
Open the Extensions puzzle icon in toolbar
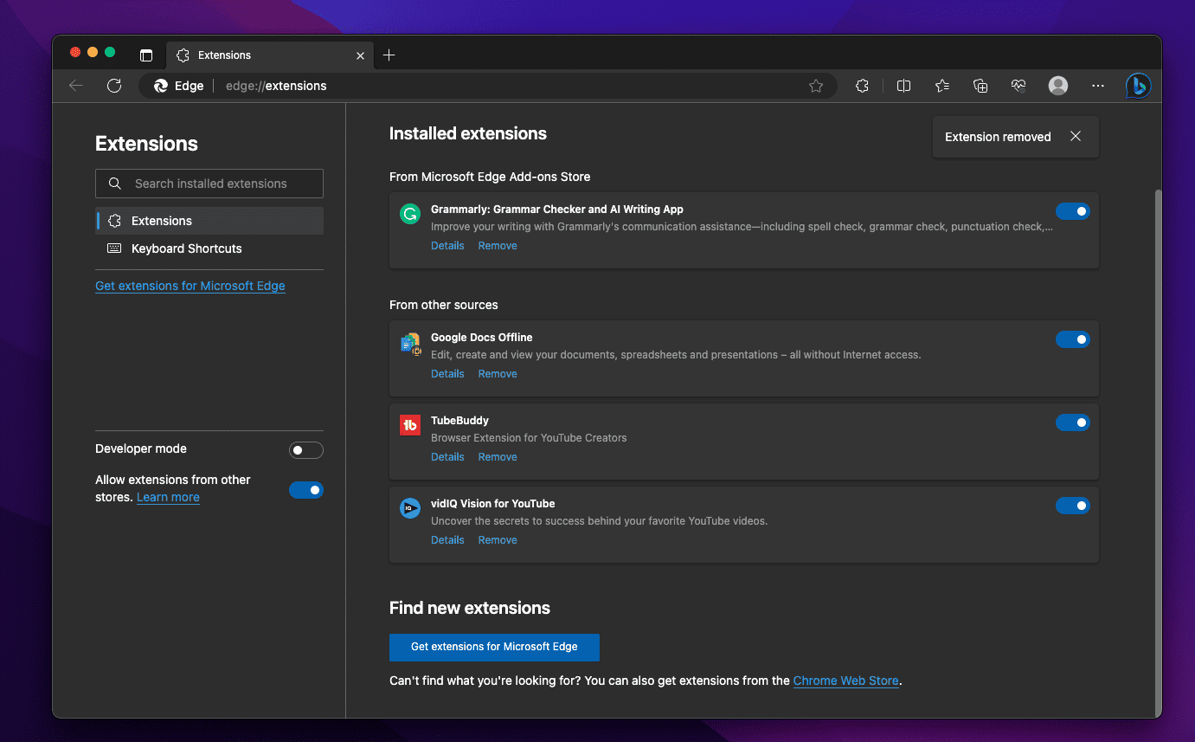coord(862,86)
